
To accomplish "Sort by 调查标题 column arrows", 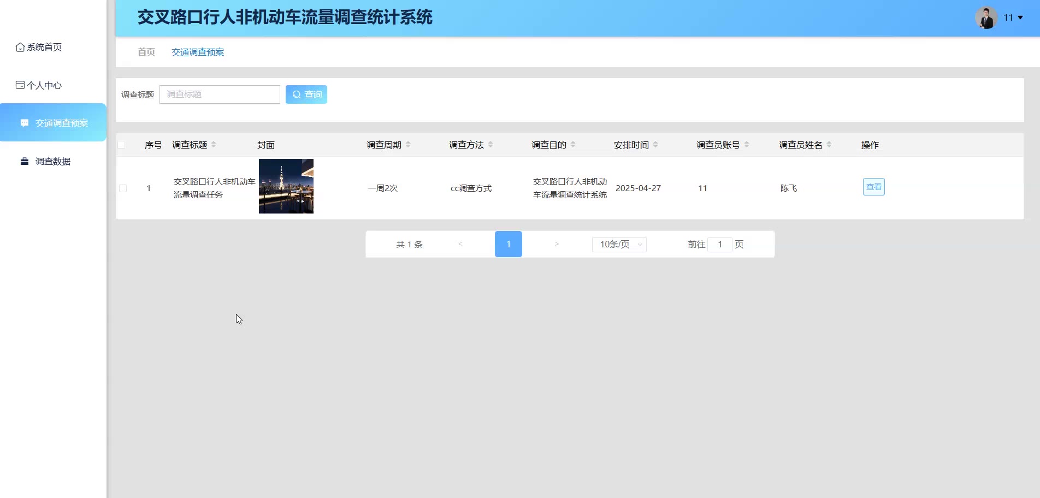I will [x=214, y=145].
